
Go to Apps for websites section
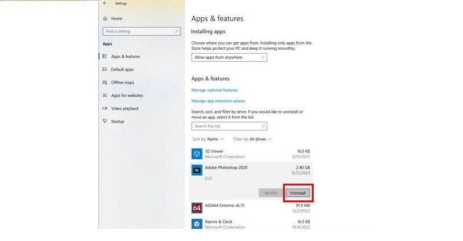[x=127, y=96]
